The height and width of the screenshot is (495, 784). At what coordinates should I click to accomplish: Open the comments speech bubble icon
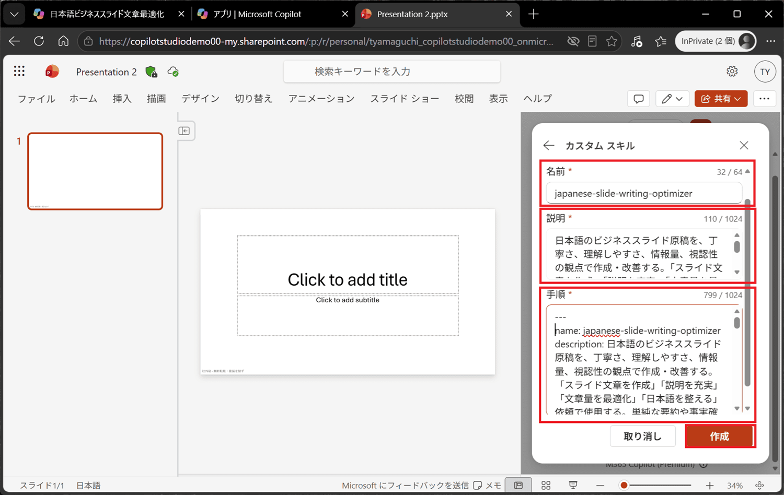[x=638, y=99]
